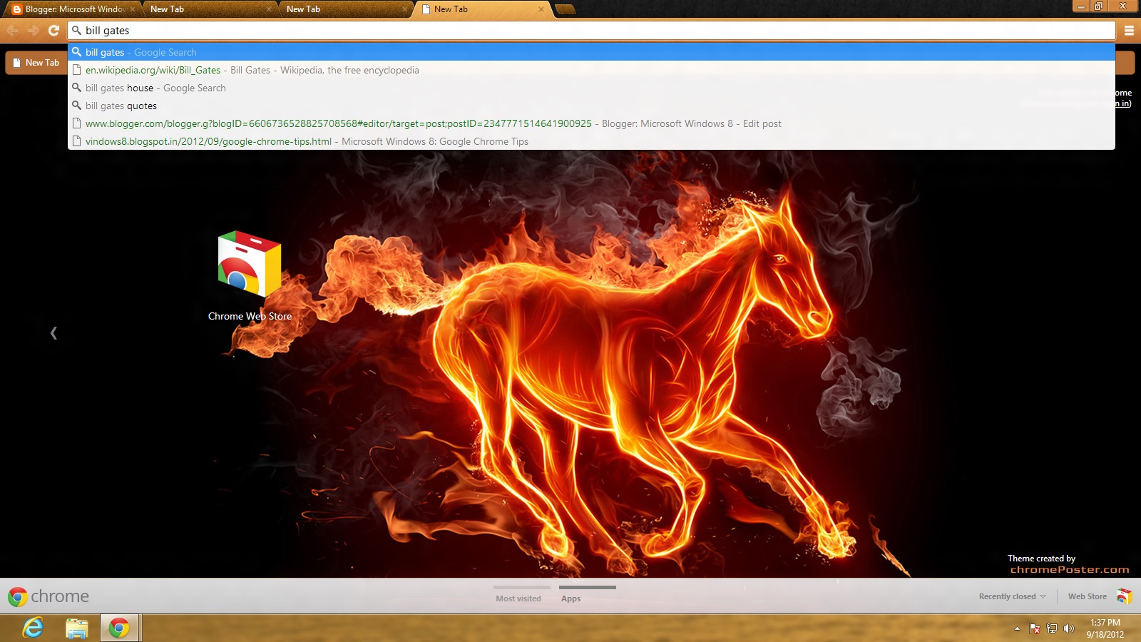1141x642 pixels.
Task: Close the Blogger: Microsoft Windows tab
Action: click(133, 9)
